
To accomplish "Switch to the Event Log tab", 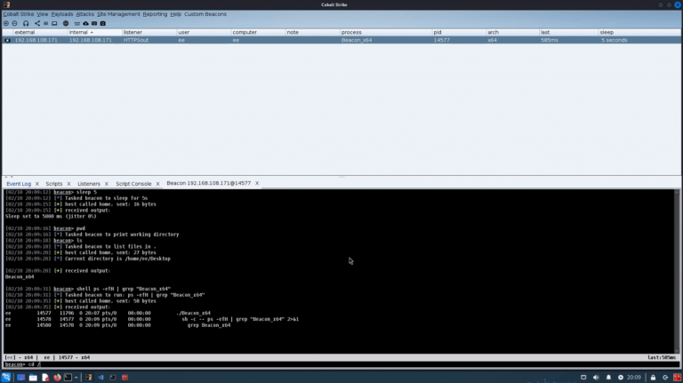I will coord(19,184).
